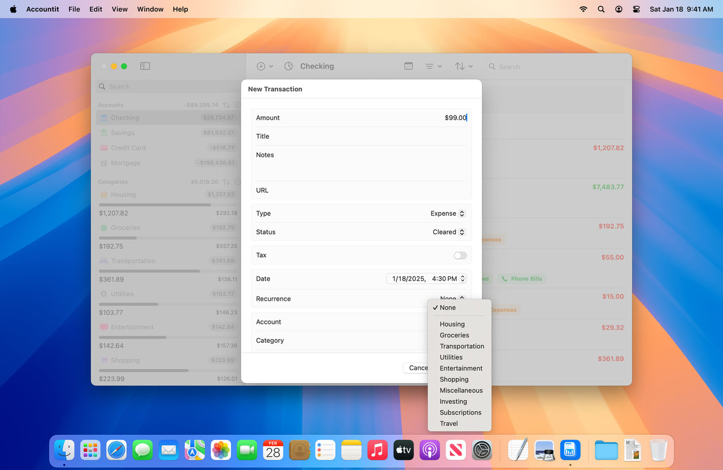Viewport: 723px width, 470px height.
Task: Select the checked None menu option
Action: (x=459, y=307)
